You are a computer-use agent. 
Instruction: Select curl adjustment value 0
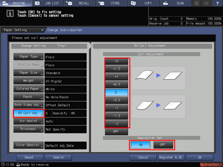(x=116, y=93)
